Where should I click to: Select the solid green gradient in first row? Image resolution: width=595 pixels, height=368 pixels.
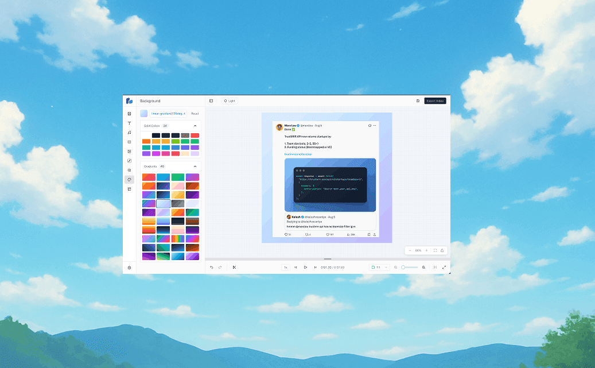click(x=178, y=177)
